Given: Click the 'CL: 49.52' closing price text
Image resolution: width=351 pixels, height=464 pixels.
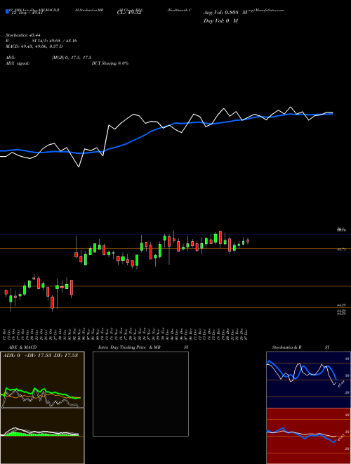Looking at the screenshot, I should (129, 13).
